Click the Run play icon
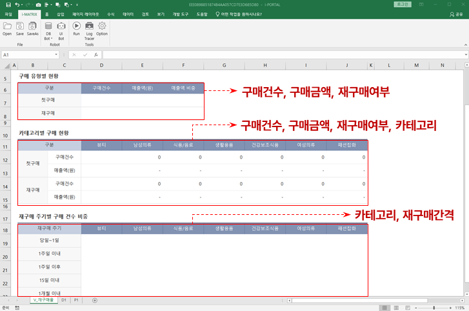The height and width of the screenshot is (311, 469). point(77,26)
